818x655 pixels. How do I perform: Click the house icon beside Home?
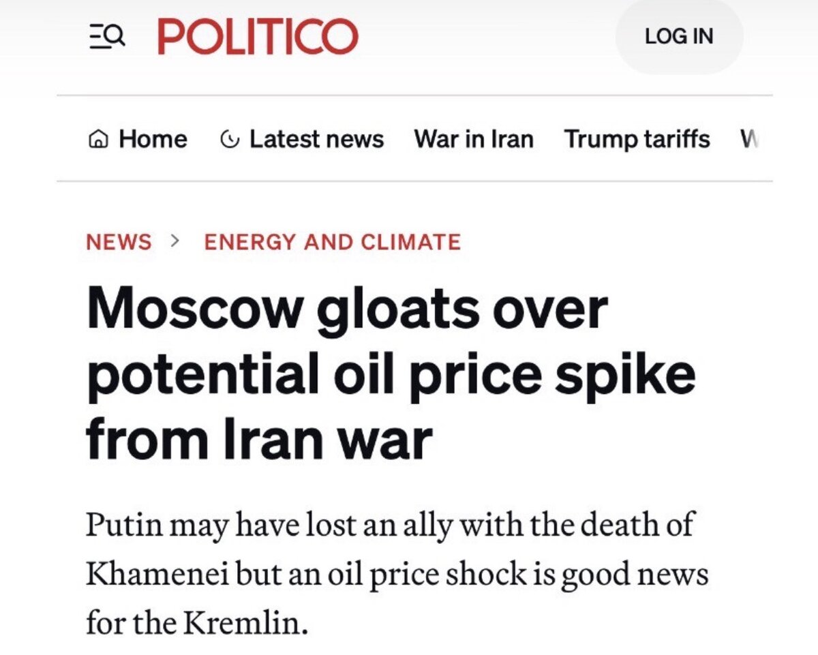pos(97,140)
